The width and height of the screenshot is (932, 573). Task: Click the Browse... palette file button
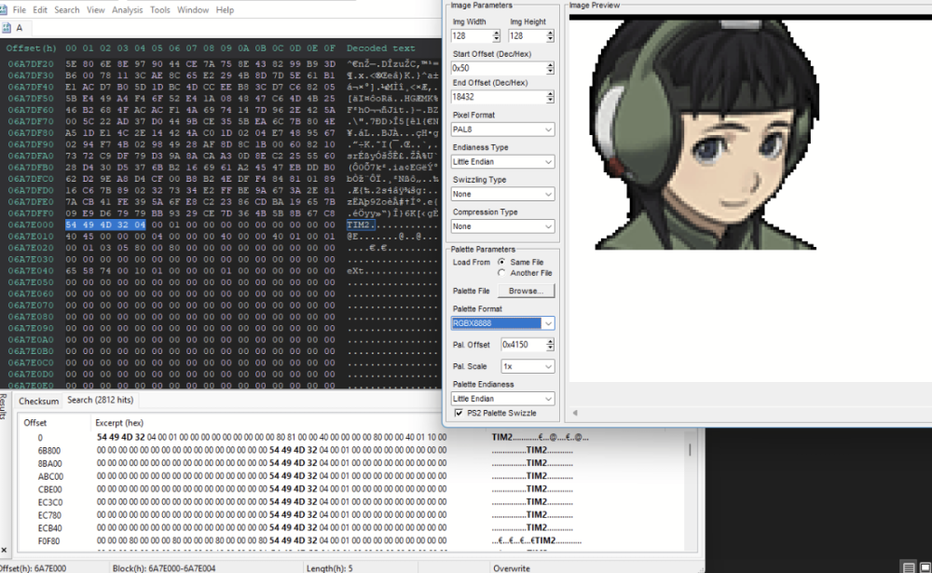click(x=526, y=291)
